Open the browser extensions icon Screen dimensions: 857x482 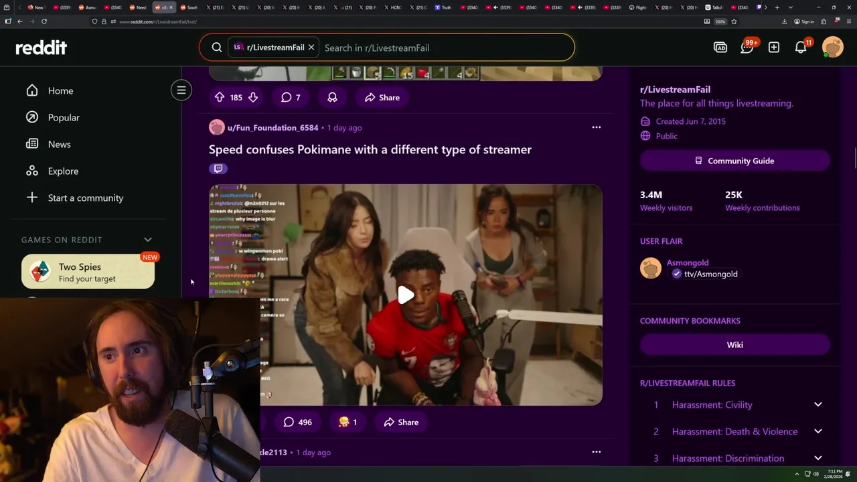[824, 21]
